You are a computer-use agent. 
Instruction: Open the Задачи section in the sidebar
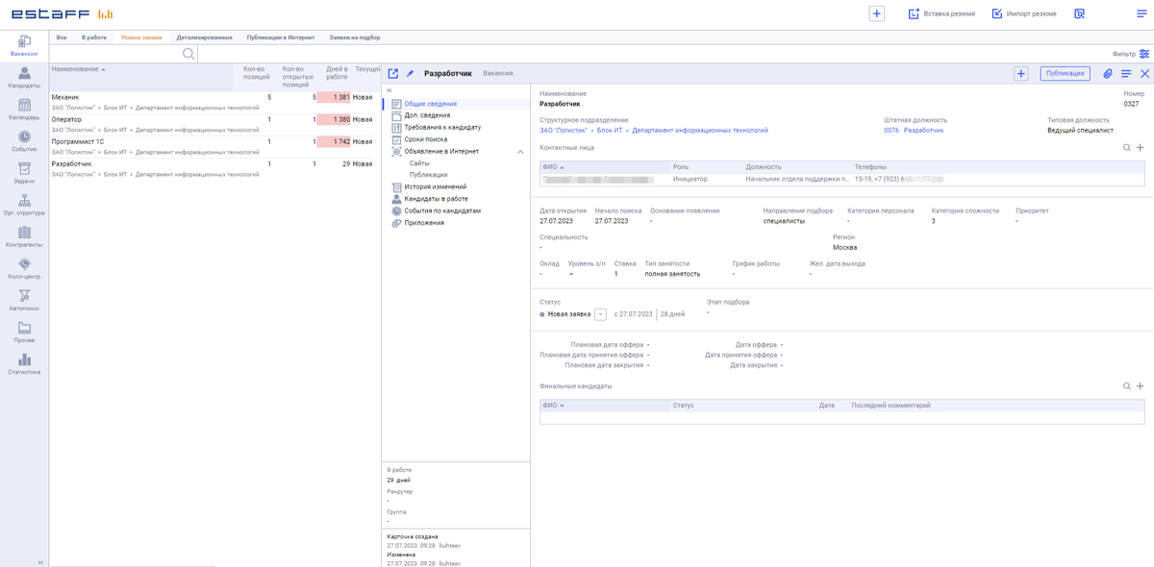tap(24, 173)
